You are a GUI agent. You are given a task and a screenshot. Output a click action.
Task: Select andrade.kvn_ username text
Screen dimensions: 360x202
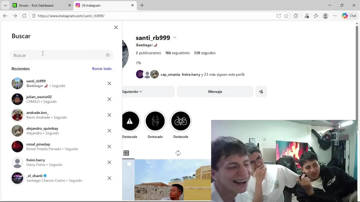(x=37, y=113)
